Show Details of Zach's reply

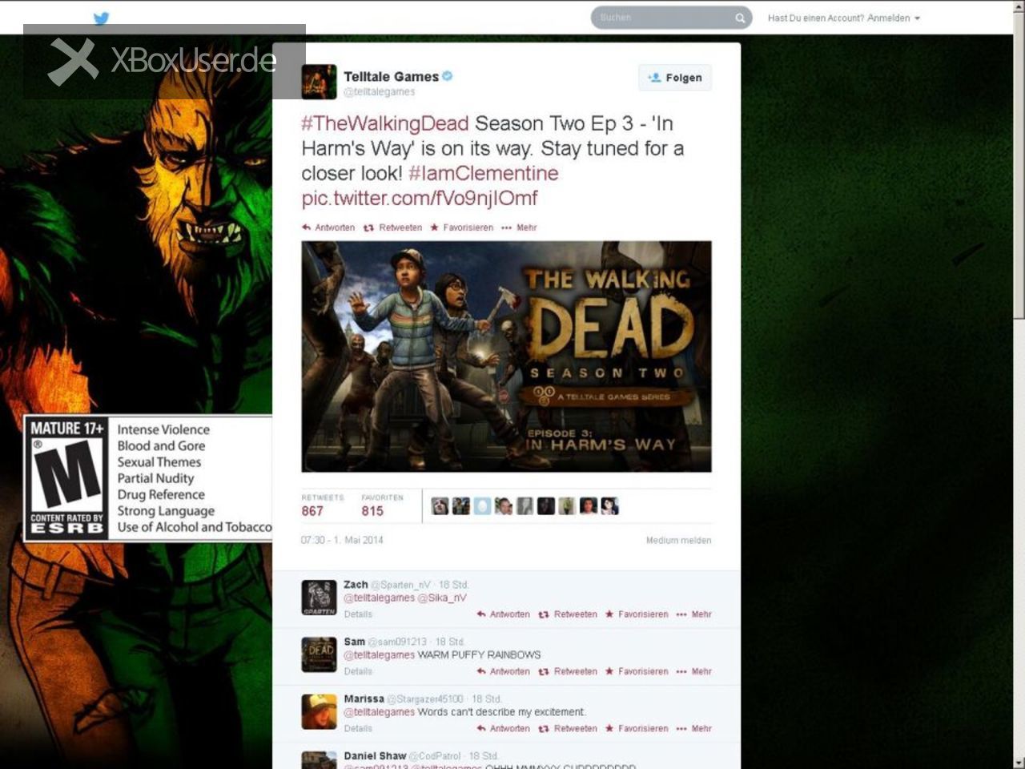358,614
